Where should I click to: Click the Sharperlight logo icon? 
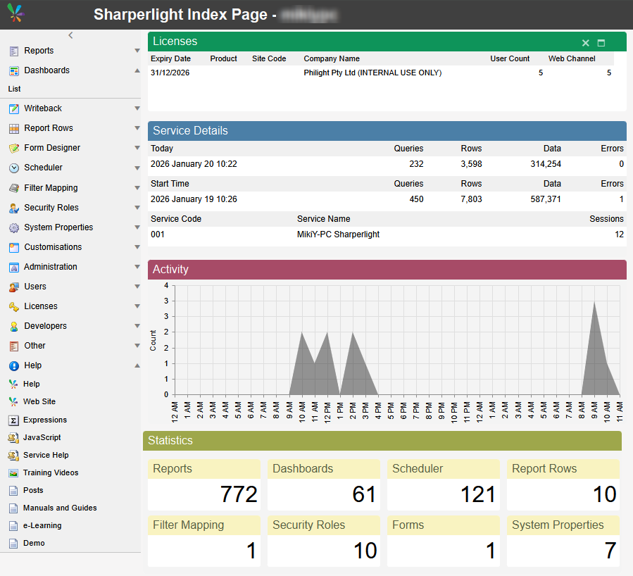click(15, 13)
